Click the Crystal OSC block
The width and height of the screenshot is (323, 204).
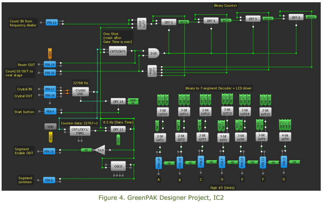[80, 92]
